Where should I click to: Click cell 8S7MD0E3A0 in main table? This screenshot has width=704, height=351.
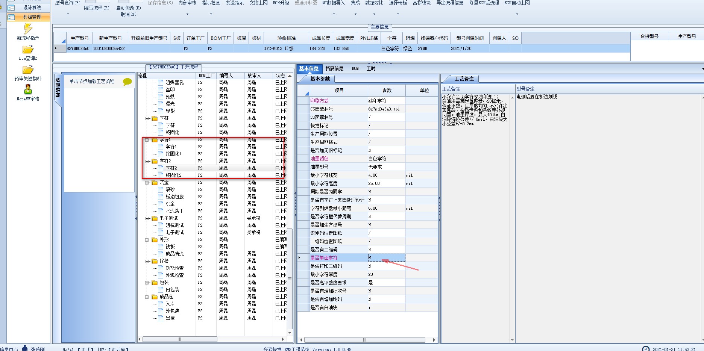tap(78, 48)
